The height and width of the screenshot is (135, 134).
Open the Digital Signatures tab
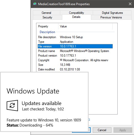coord(112,13)
